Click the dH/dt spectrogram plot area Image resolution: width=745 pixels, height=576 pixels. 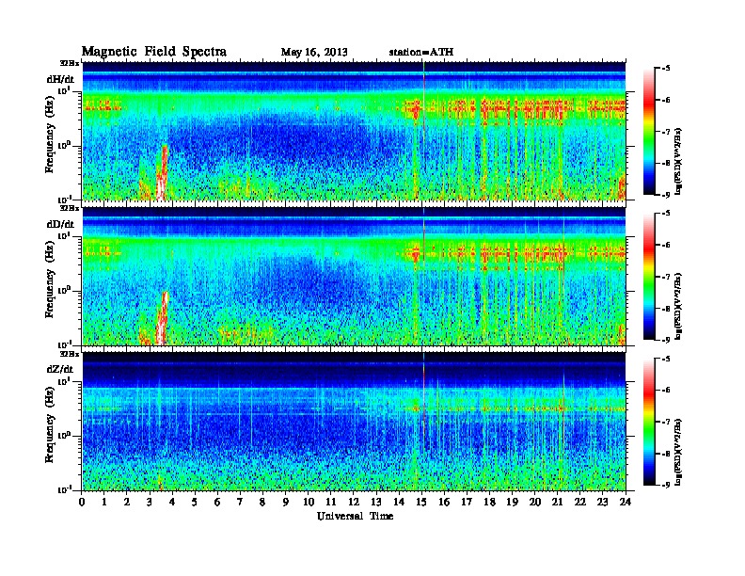(354, 131)
